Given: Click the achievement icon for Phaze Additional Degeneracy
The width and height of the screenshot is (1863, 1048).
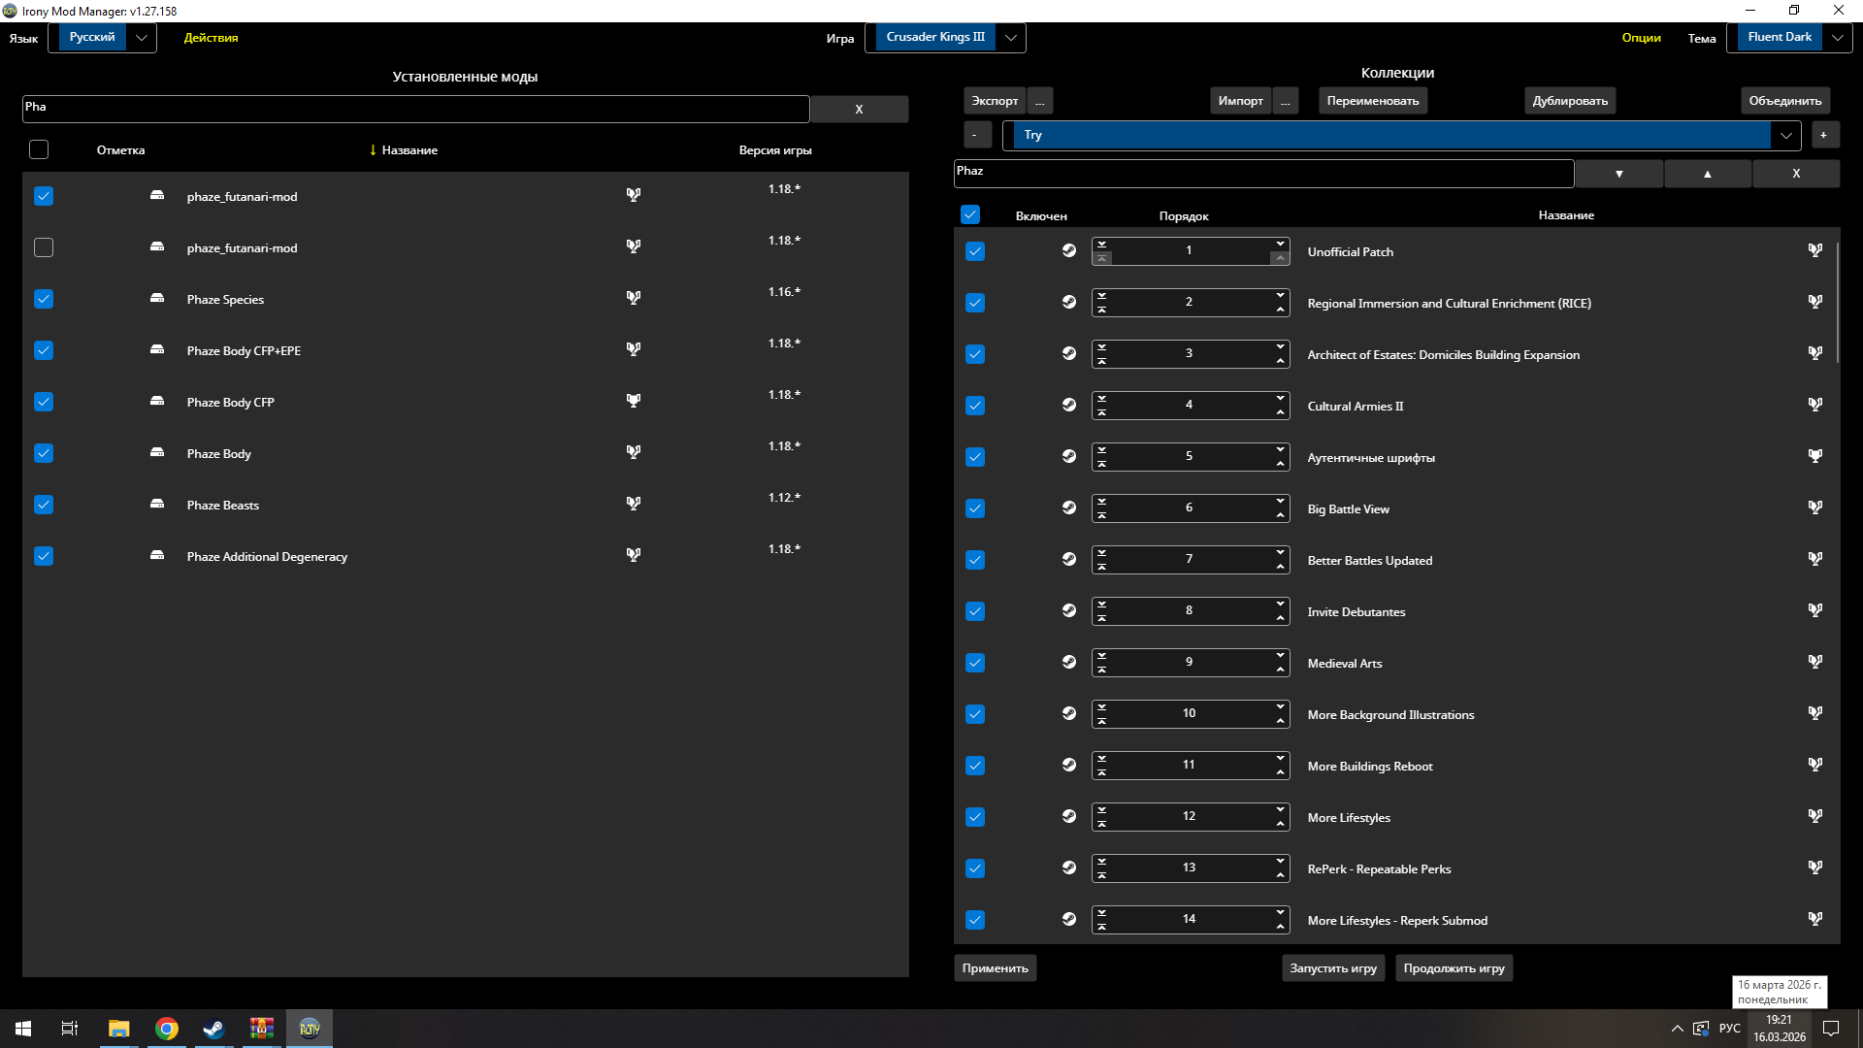Looking at the screenshot, I should pos(634,555).
